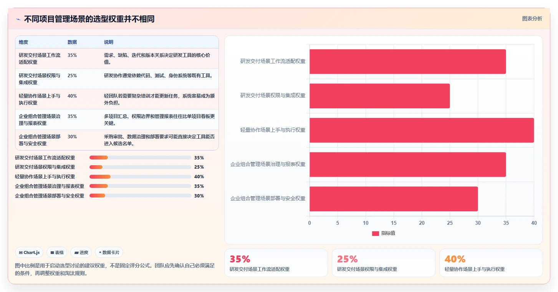Screen dimensions: 558x292
Task: Toggle the 指标值 legend swatch
Action: 376,234
